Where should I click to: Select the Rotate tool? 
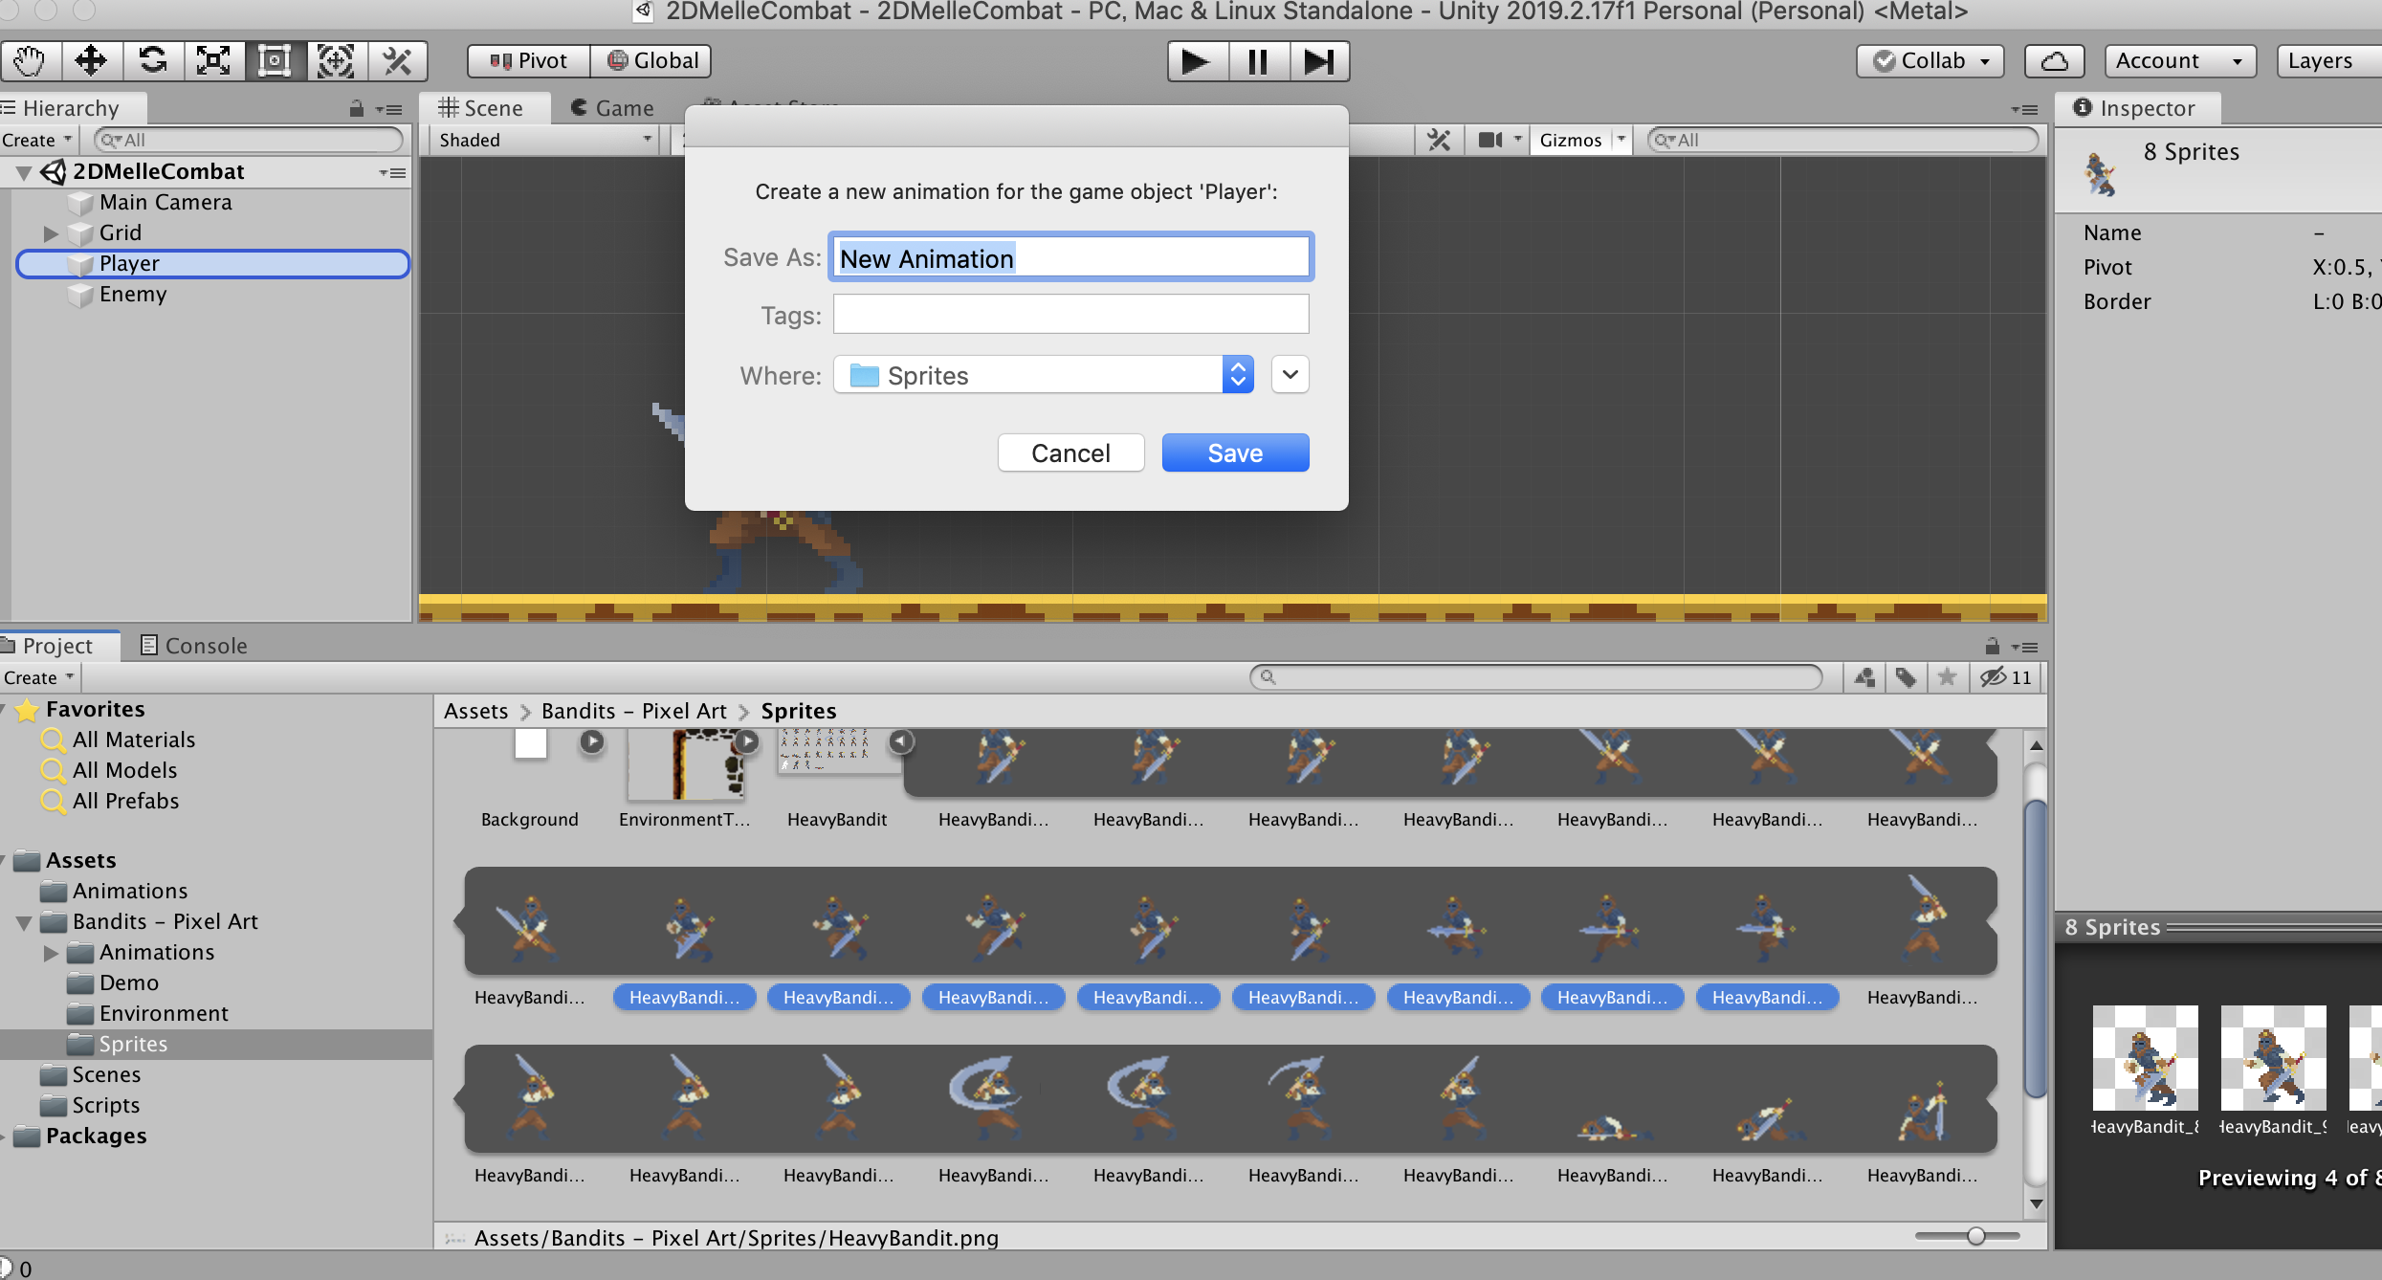[152, 61]
